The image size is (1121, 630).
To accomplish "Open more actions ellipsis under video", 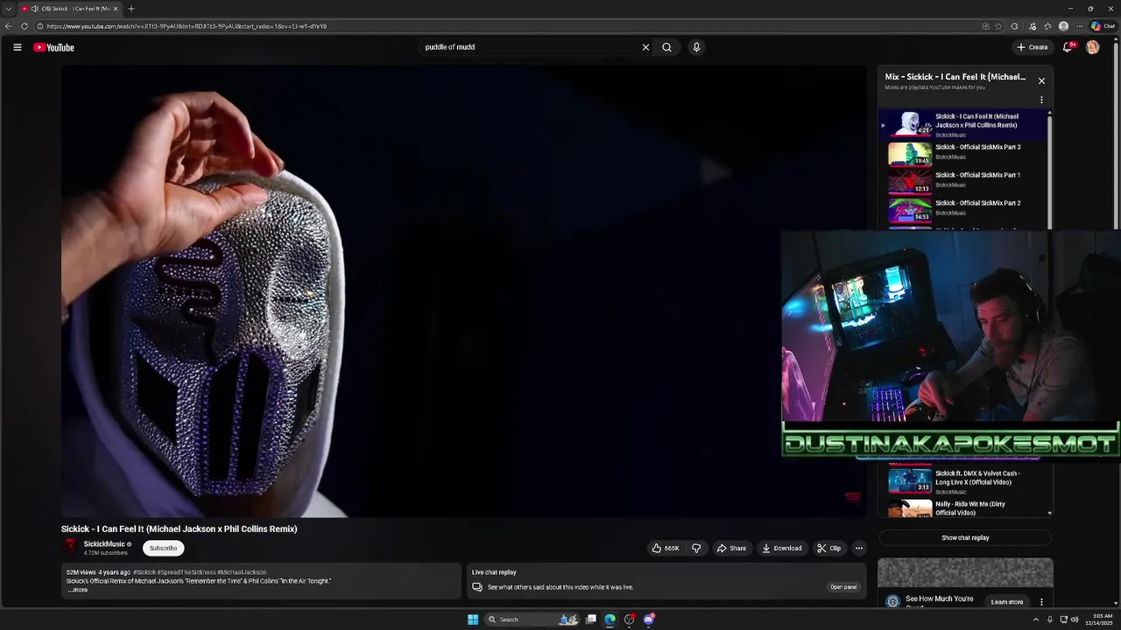I will click(858, 549).
